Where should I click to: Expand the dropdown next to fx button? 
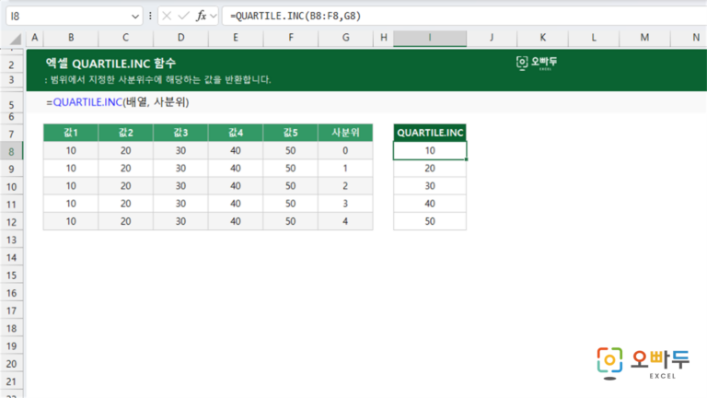214,17
